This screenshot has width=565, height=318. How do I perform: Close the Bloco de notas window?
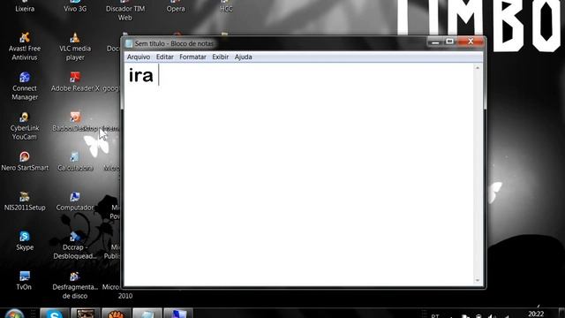click(471, 42)
